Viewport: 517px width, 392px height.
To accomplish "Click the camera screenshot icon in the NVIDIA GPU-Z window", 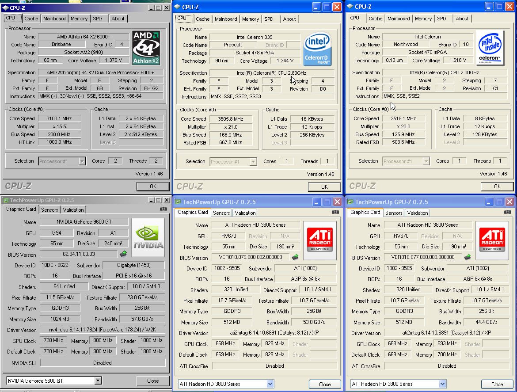I will pyautogui.click(x=163, y=209).
